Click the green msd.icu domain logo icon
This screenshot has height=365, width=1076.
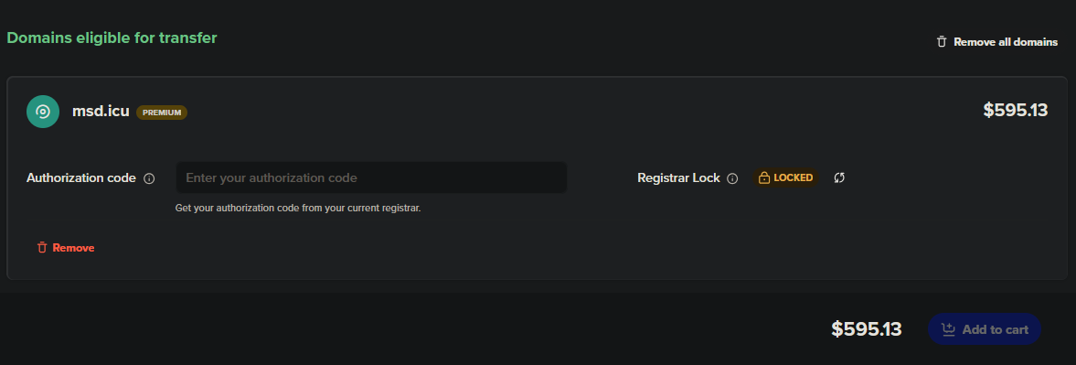pos(43,112)
